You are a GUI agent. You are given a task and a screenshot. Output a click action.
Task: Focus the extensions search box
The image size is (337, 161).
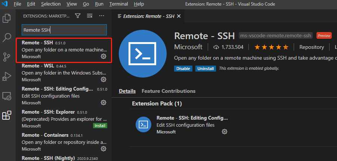[x=64, y=30]
